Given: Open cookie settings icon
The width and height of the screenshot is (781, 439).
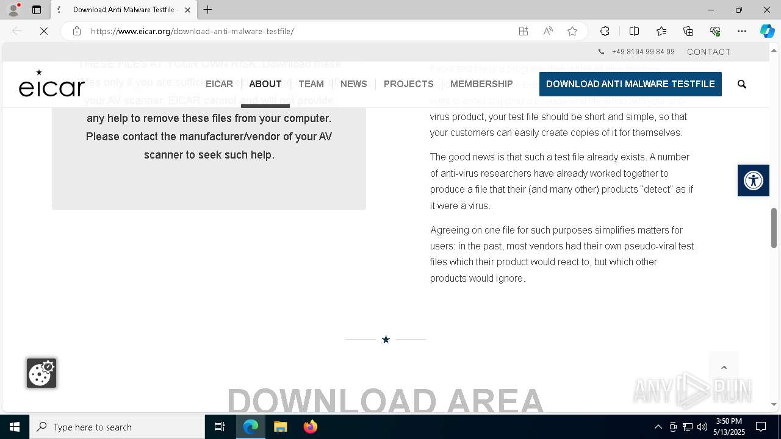Looking at the screenshot, I should pyautogui.click(x=41, y=373).
